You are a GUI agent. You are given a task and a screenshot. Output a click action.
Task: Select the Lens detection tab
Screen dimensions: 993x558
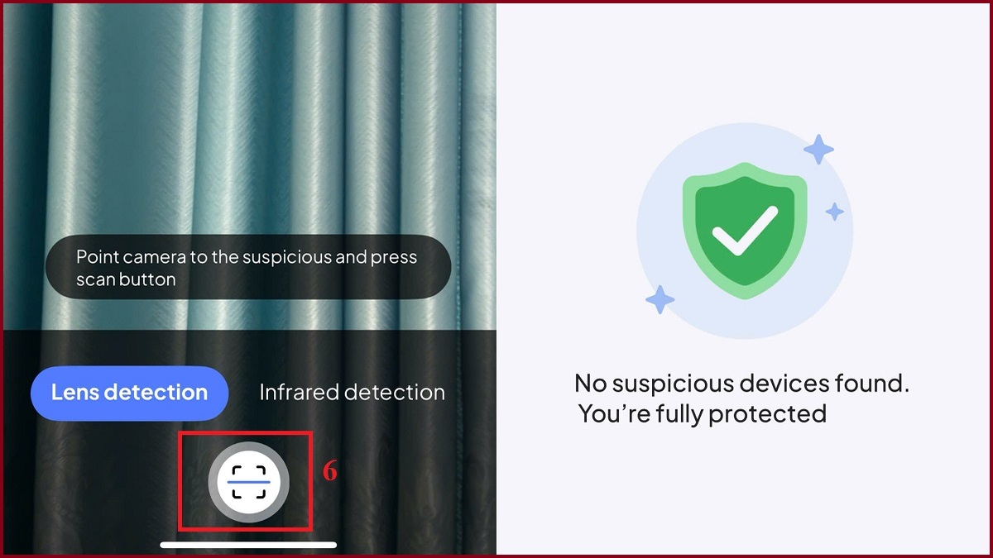(x=129, y=393)
